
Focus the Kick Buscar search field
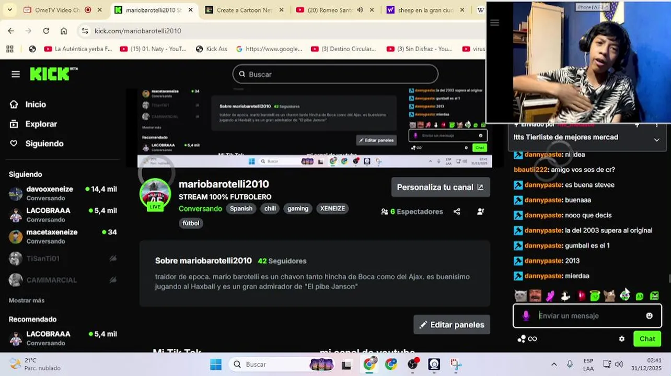pos(335,74)
